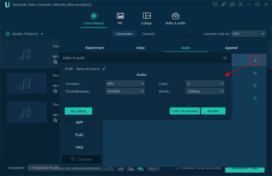Image resolution: width=272 pixels, height=176 pixels.
Task: Click the effects star icon of first file
Action: coord(55,62)
